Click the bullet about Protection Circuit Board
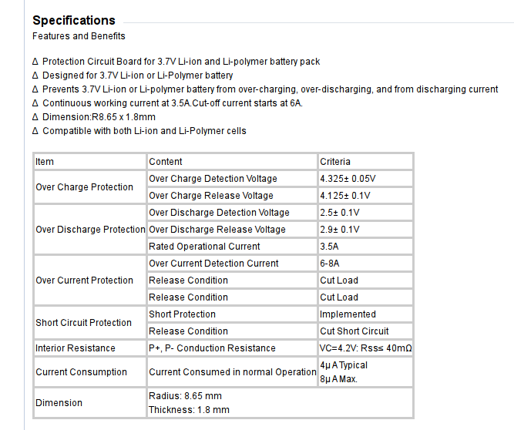 [176, 62]
